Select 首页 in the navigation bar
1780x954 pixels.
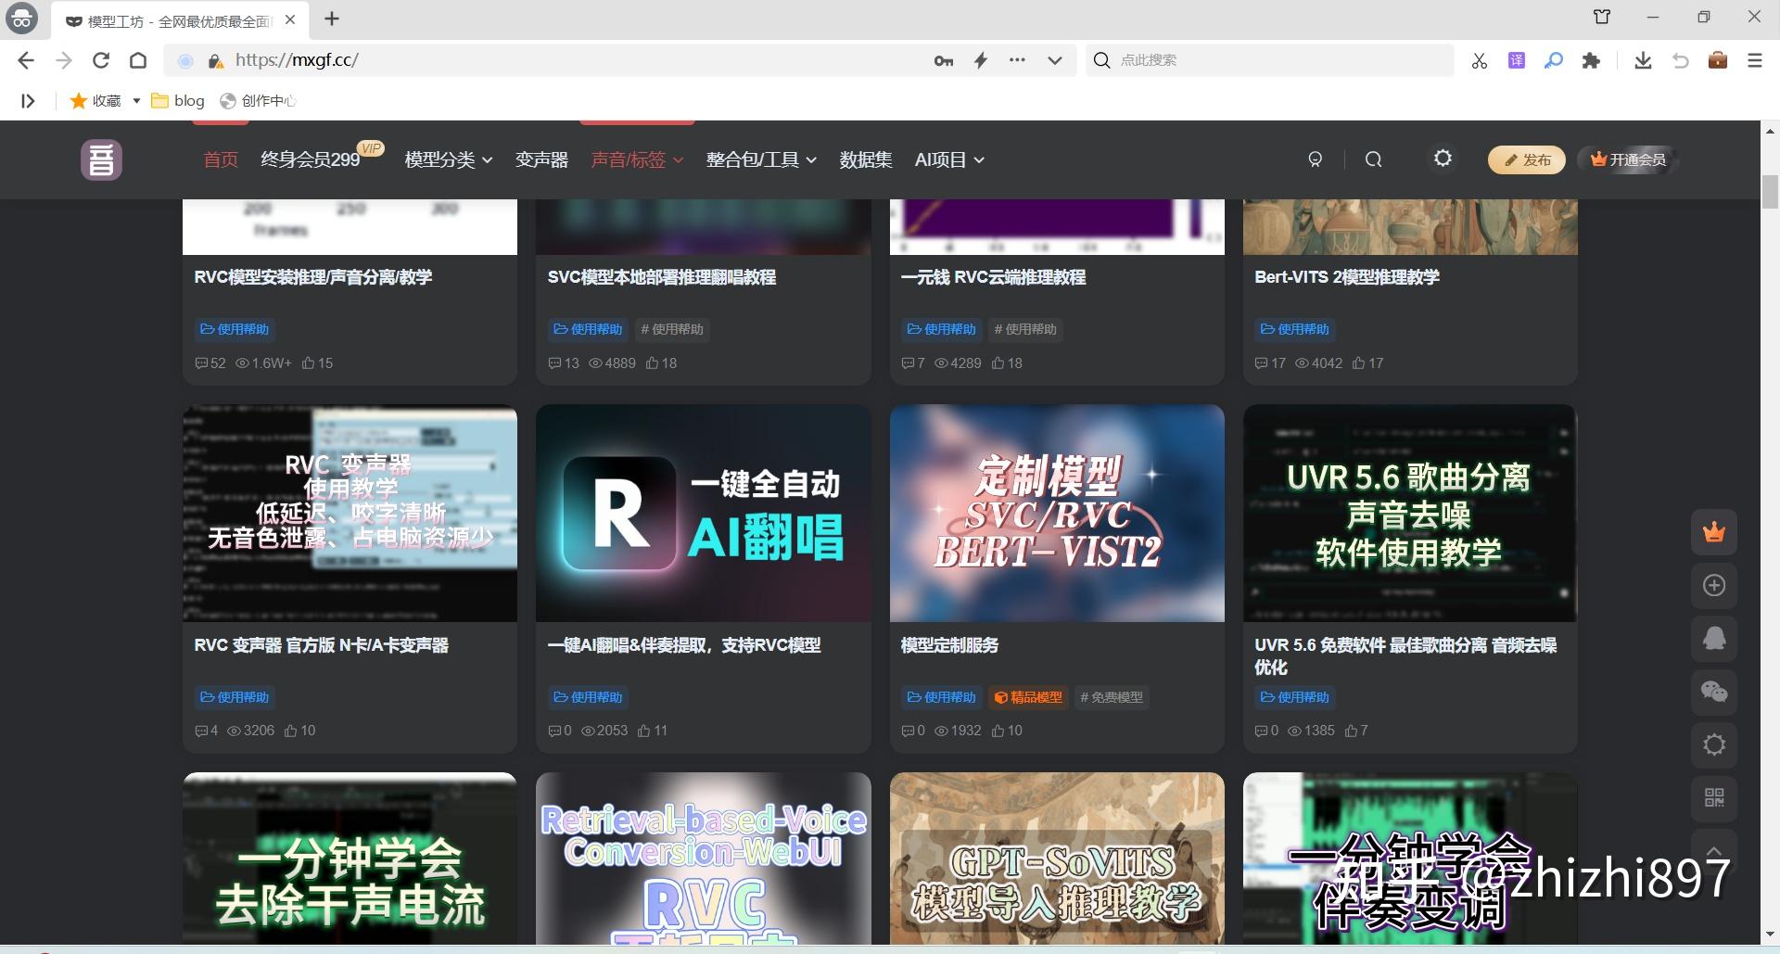tap(220, 159)
